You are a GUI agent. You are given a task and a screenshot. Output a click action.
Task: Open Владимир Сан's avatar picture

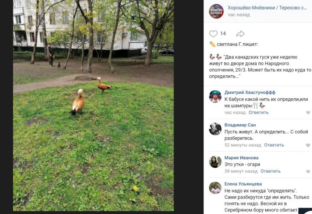(215, 129)
